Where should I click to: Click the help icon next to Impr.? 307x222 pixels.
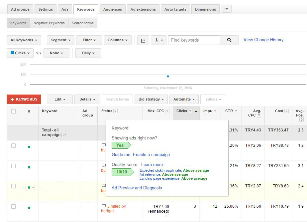pyautogui.click(x=215, y=111)
